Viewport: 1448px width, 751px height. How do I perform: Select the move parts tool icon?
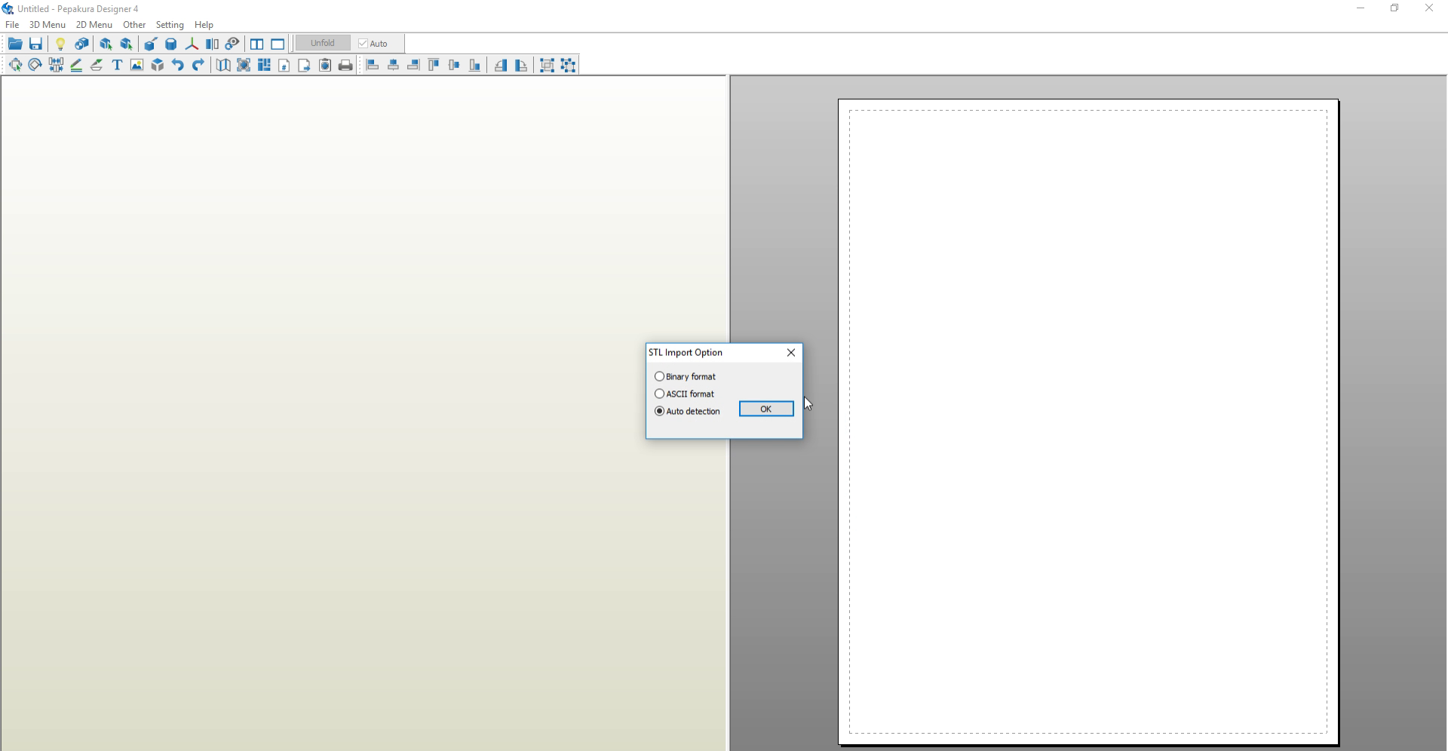[15, 65]
